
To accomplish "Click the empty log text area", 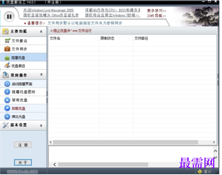I will click(x=131, y=154).
